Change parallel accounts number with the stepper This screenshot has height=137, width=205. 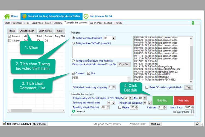[x=114, y=87]
